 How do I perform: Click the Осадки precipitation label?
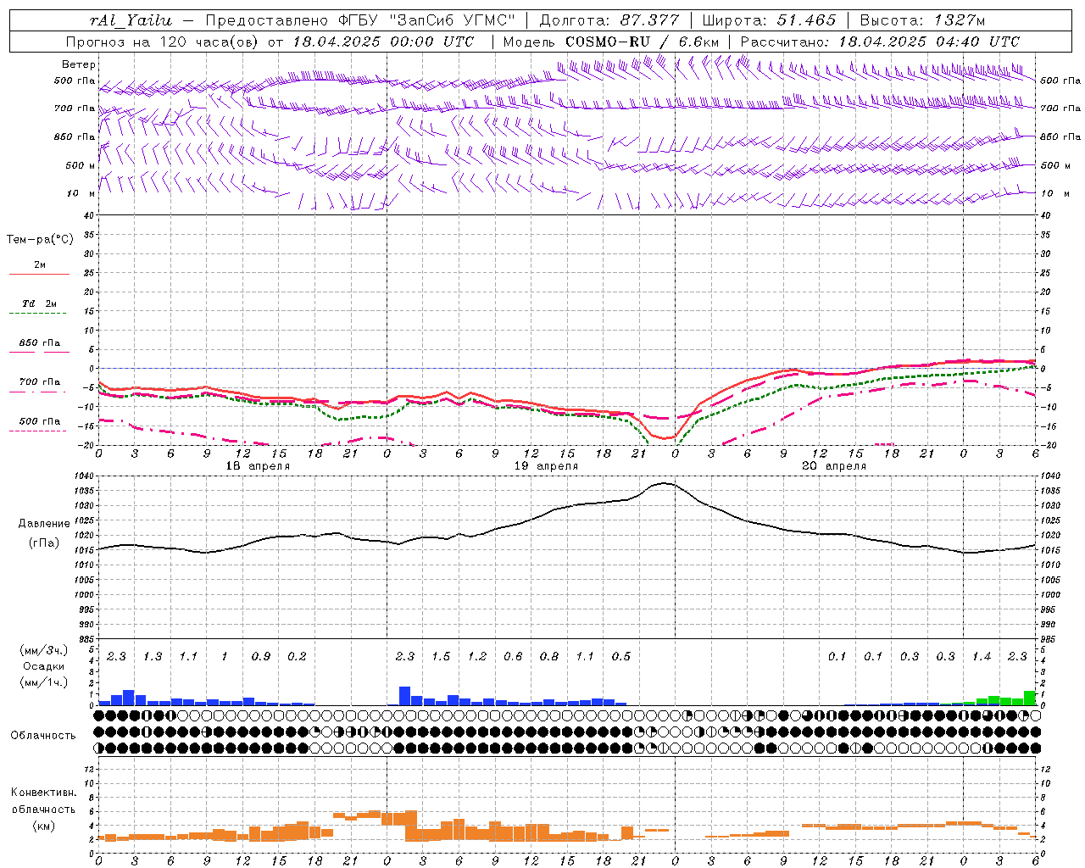point(44,666)
